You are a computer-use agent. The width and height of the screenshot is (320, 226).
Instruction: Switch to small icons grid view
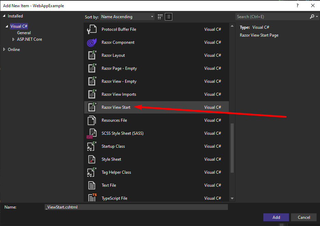point(160,17)
